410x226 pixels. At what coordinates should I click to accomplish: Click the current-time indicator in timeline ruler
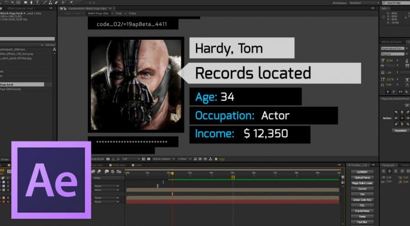click(x=173, y=173)
